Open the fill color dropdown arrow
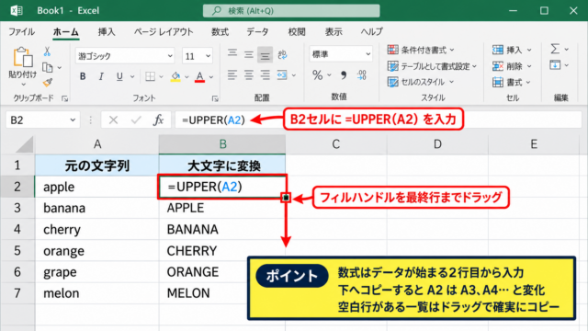 tap(187, 76)
